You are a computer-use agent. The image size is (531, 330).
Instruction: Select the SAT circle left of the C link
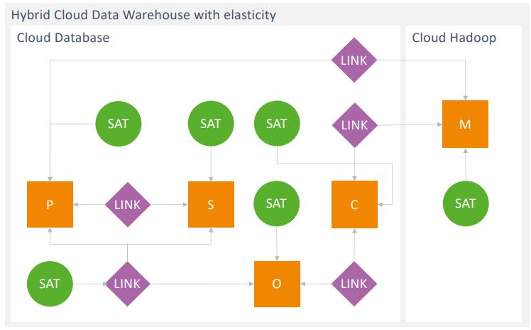pyautogui.click(x=276, y=124)
